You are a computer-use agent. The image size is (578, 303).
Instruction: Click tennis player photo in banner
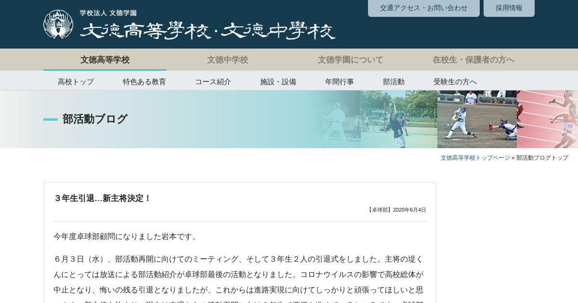point(399,119)
